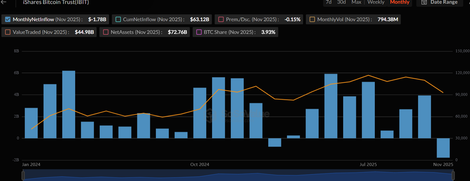Image resolution: width=470 pixels, height=181 pixels.
Task: Toggle the Prem./Dsc. checkbox on
Action: point(221,19)
